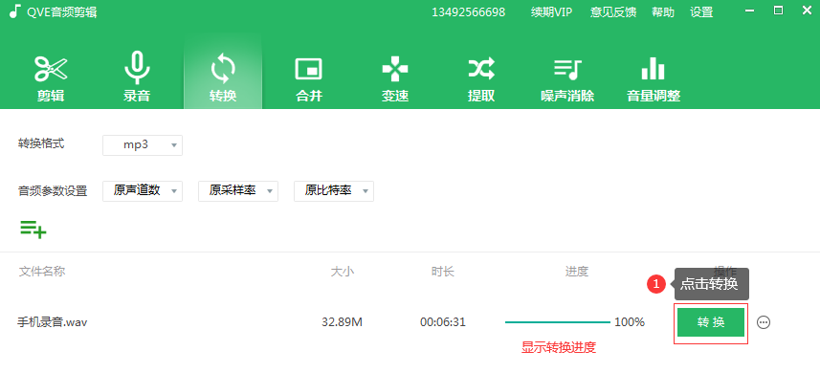Open the 提取 extract tool
The height and width of the screenshot is (373, 820).
pos(480,78)
